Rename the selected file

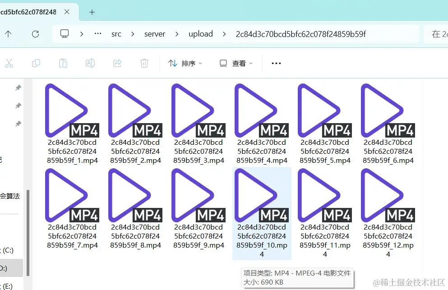click(90, 63)
